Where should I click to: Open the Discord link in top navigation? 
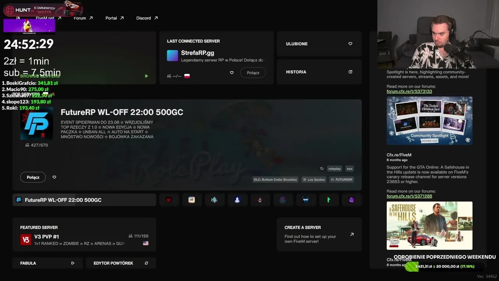pos(147,18)
